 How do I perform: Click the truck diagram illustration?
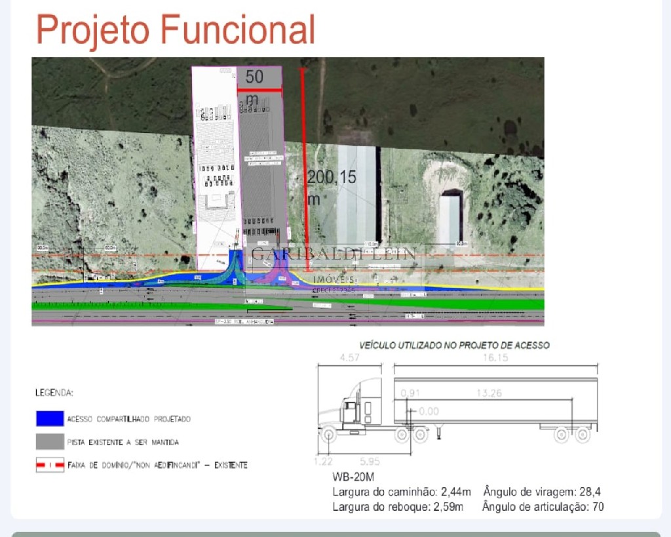click(x=457, y=408)
